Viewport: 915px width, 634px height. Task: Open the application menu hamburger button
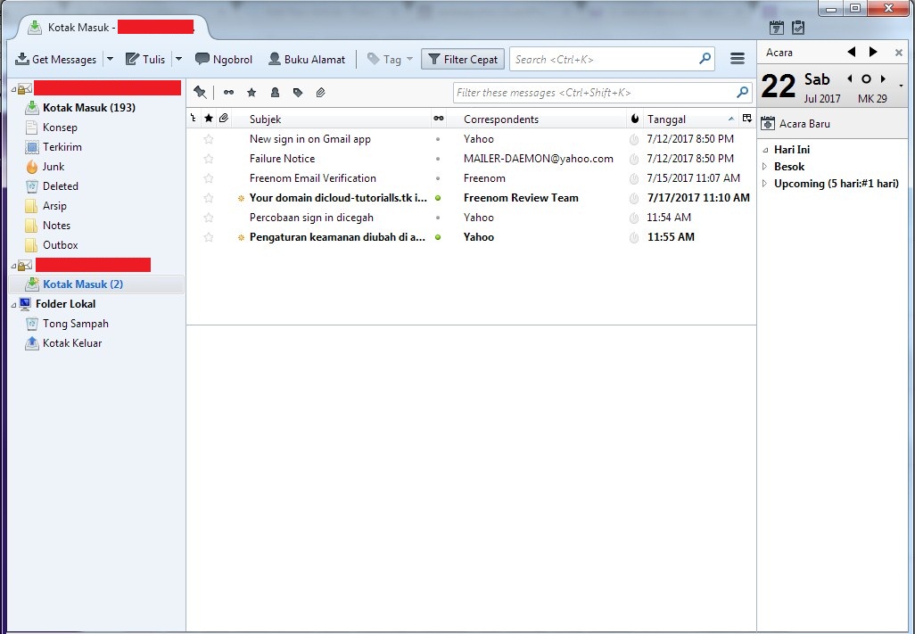(x=738, y=59)
